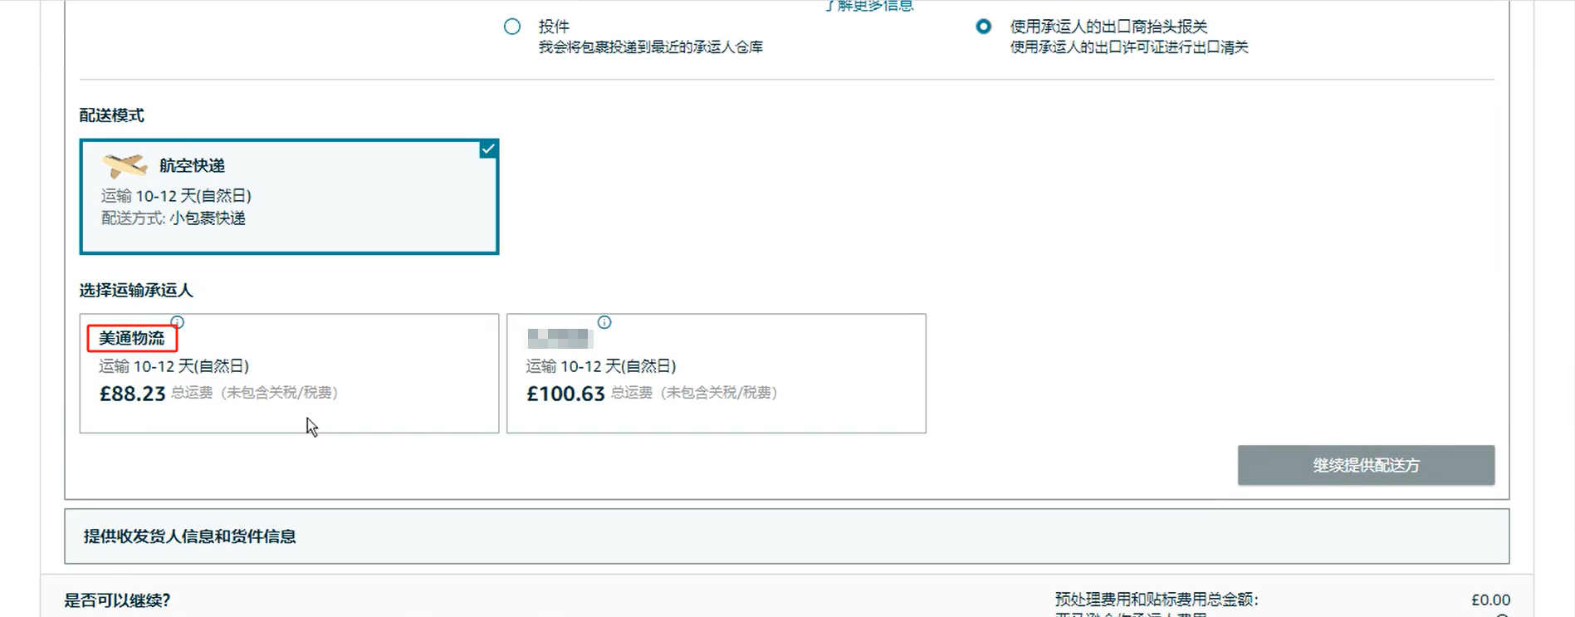Image resolution: width=1575 pixels, height=617 pixels.
Task: Click the £88.23 price text
Action: tap(133, 394)
